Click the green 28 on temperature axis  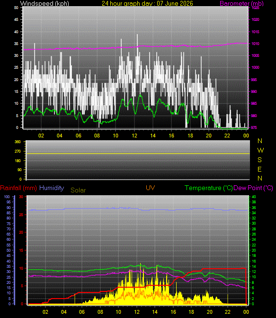pyautogui.click(x=254, y=229)
